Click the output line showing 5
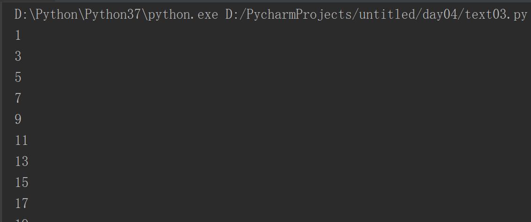Screen dimensions: 531x222 pyautogui.click(x=18, y=78)
